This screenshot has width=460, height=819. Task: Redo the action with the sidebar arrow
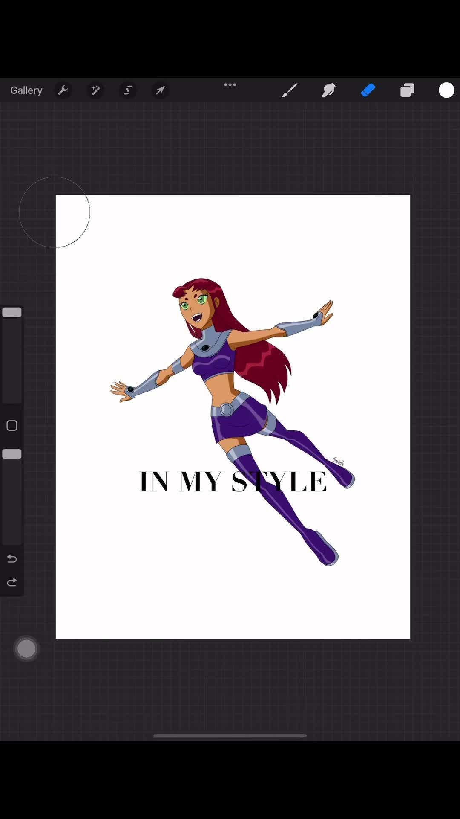coord(12,582)
